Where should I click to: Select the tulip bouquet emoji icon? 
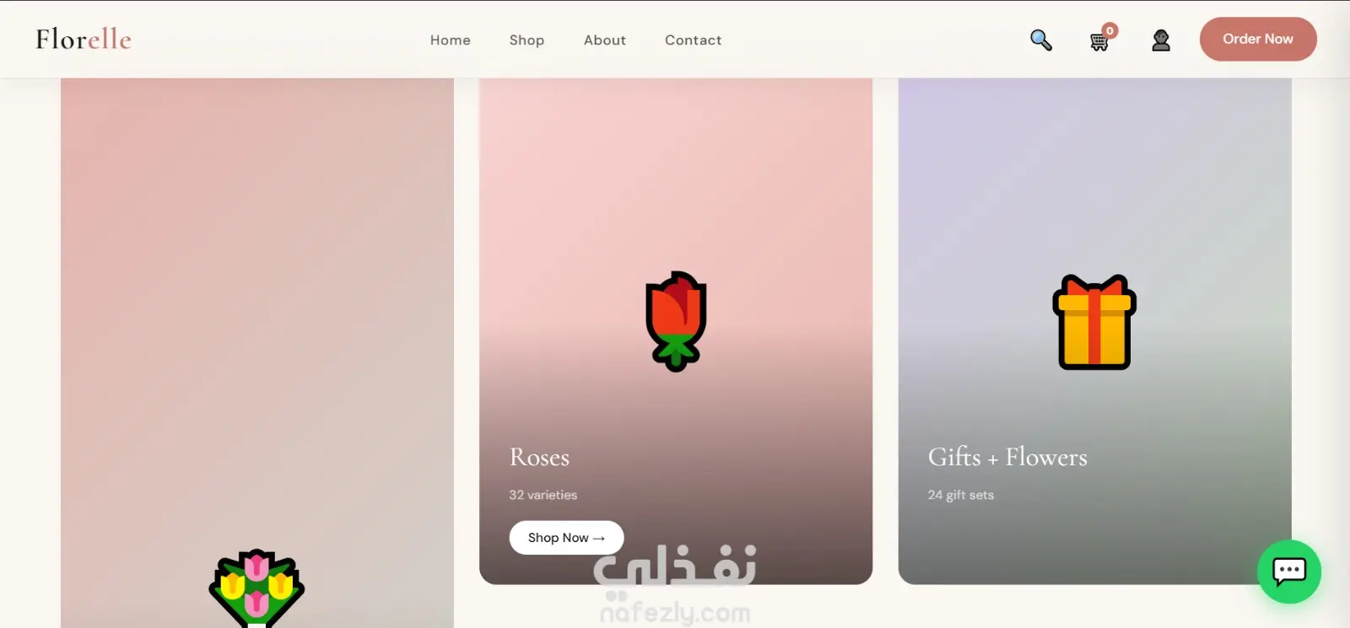coord(256,588)
